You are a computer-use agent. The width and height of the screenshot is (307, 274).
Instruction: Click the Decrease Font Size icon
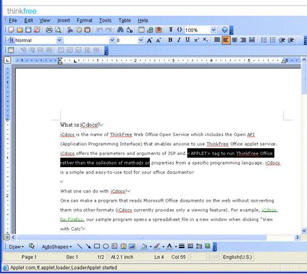click(x=158, y=40)
